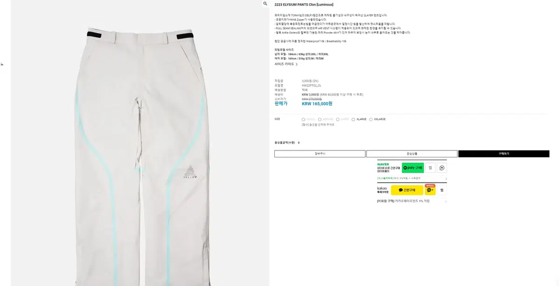
Task: Click the Naver 찜 wishlist button
Action: pyautogui.click(x=430, y=168)
